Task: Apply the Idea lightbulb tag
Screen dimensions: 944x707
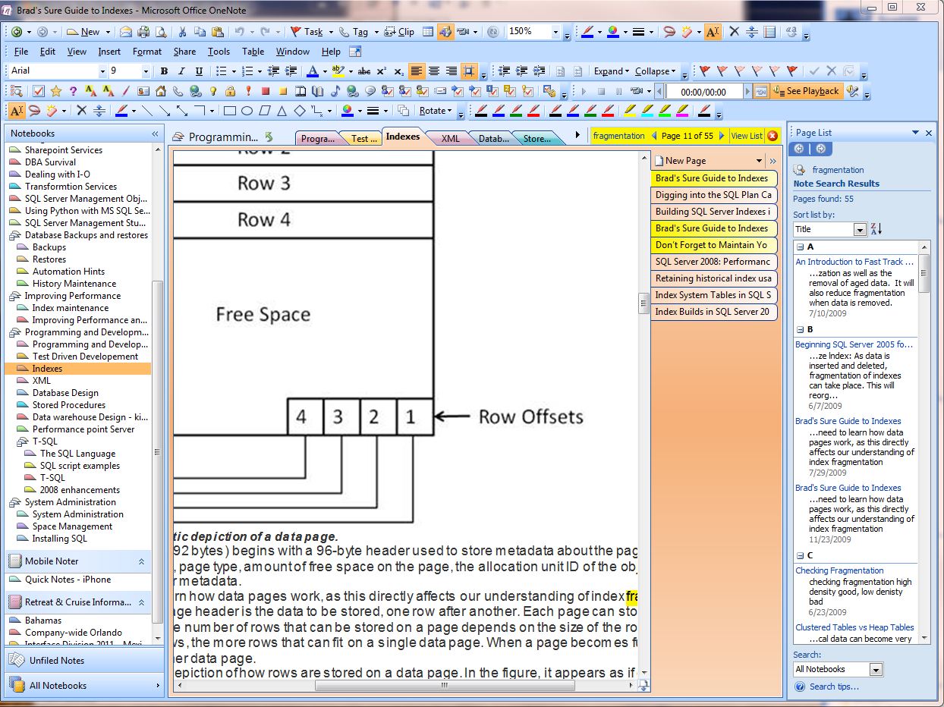Action: pos(213,91)
